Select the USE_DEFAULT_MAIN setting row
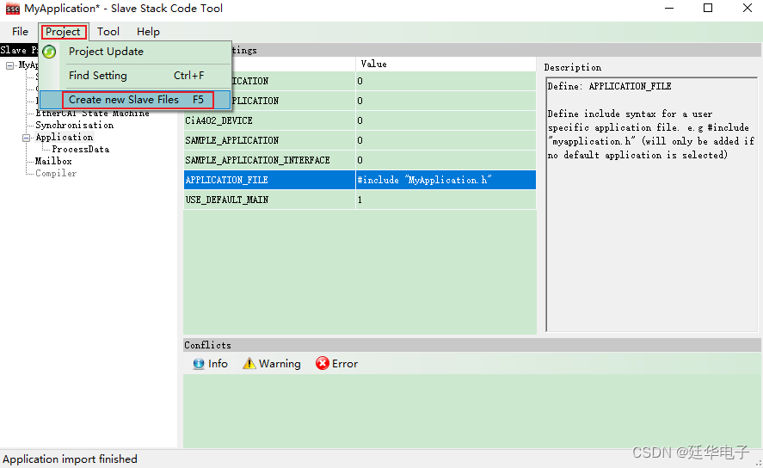This screenshot has height=468, width=763. 360,200
